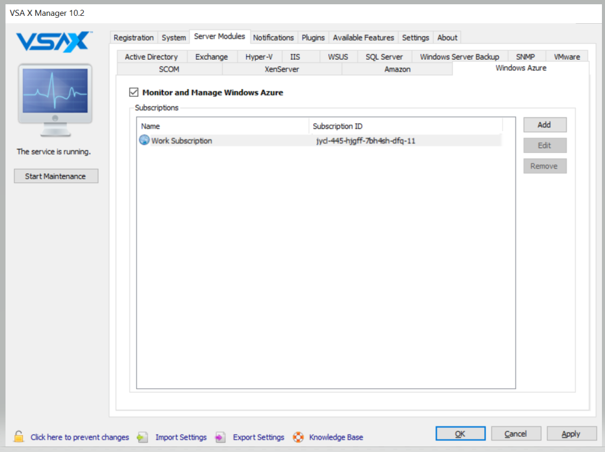Viewport: 605px width, 452px height.
Task: Open the Plugins tab
Action: [313, 37]
